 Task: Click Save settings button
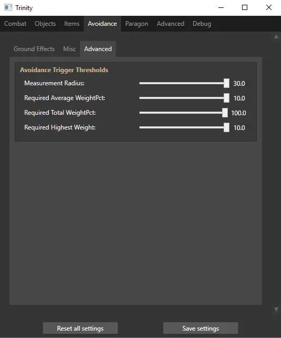point(200,329)
